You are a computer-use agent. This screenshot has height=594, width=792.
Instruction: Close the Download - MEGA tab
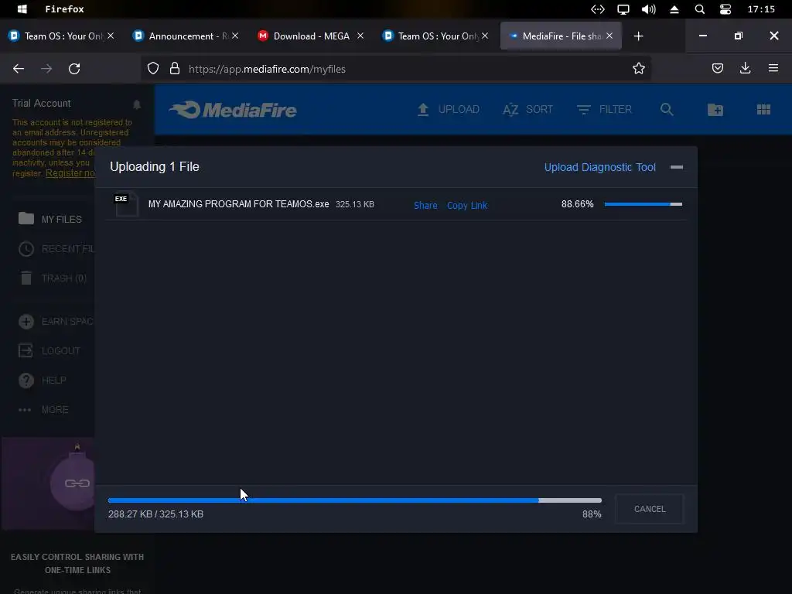tap(360, 36)
